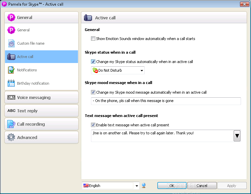Screen dimensions: 251x194
Task: Toggle Change my Skype mood message checkbox
Action: point(93,92)
